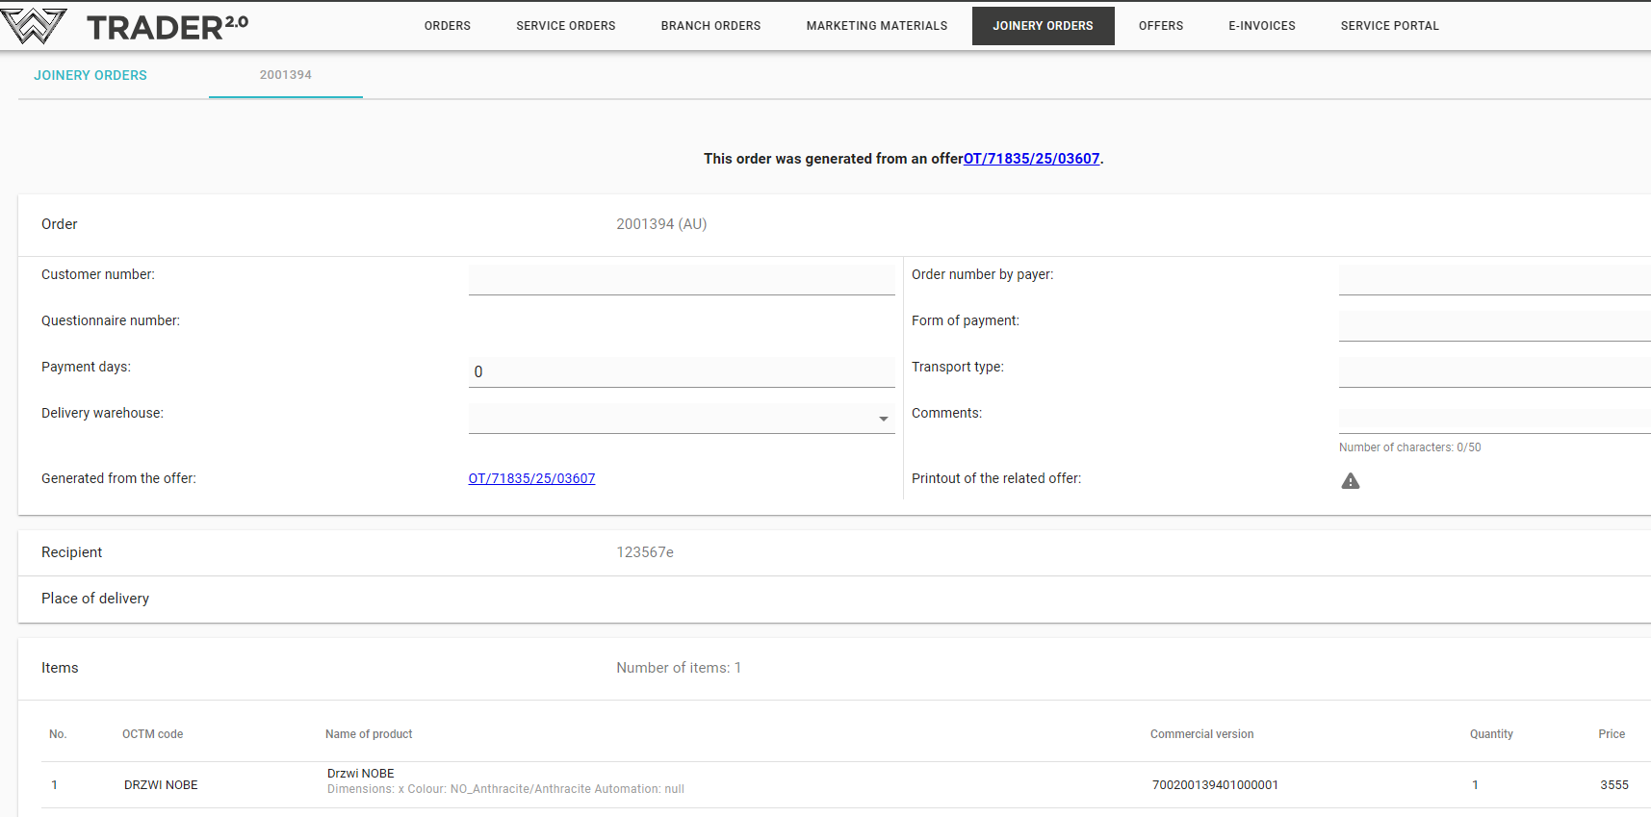Open the Branch Orders section
The image size is (1651, 817).
(x=710, y=26)
